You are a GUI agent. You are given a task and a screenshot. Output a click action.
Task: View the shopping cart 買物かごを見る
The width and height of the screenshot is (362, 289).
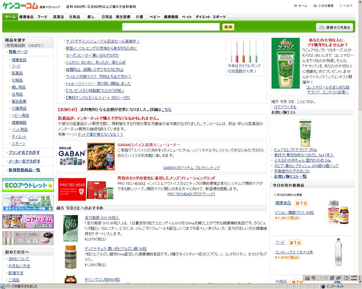click(335, 27)
